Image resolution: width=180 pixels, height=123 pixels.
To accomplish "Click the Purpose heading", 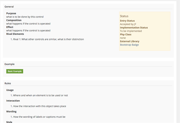I will [x=11, y=13].
